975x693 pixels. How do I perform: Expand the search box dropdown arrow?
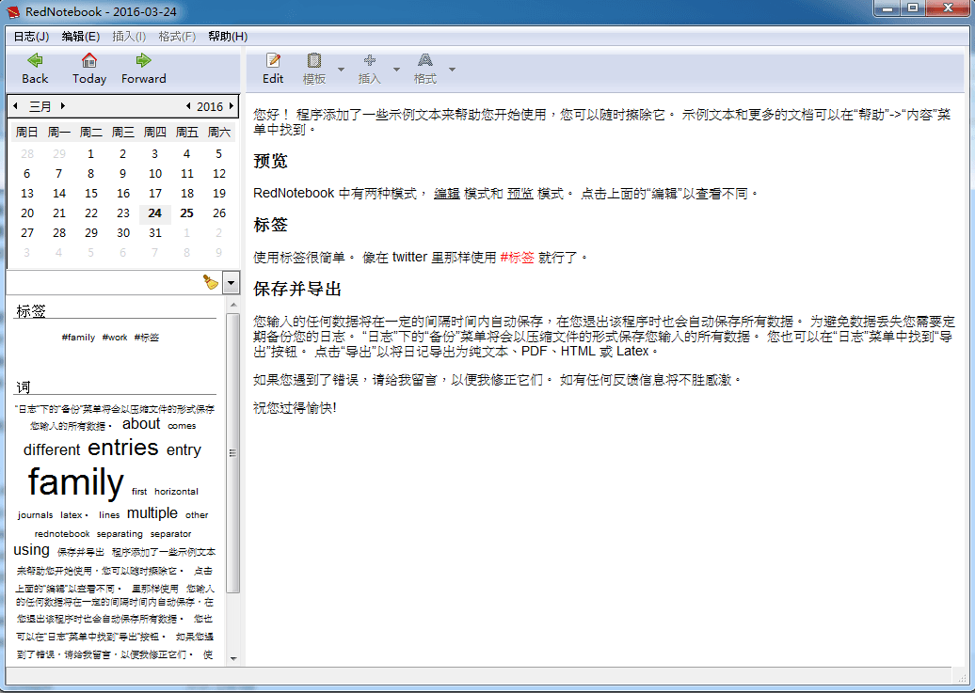click(232, 283)
